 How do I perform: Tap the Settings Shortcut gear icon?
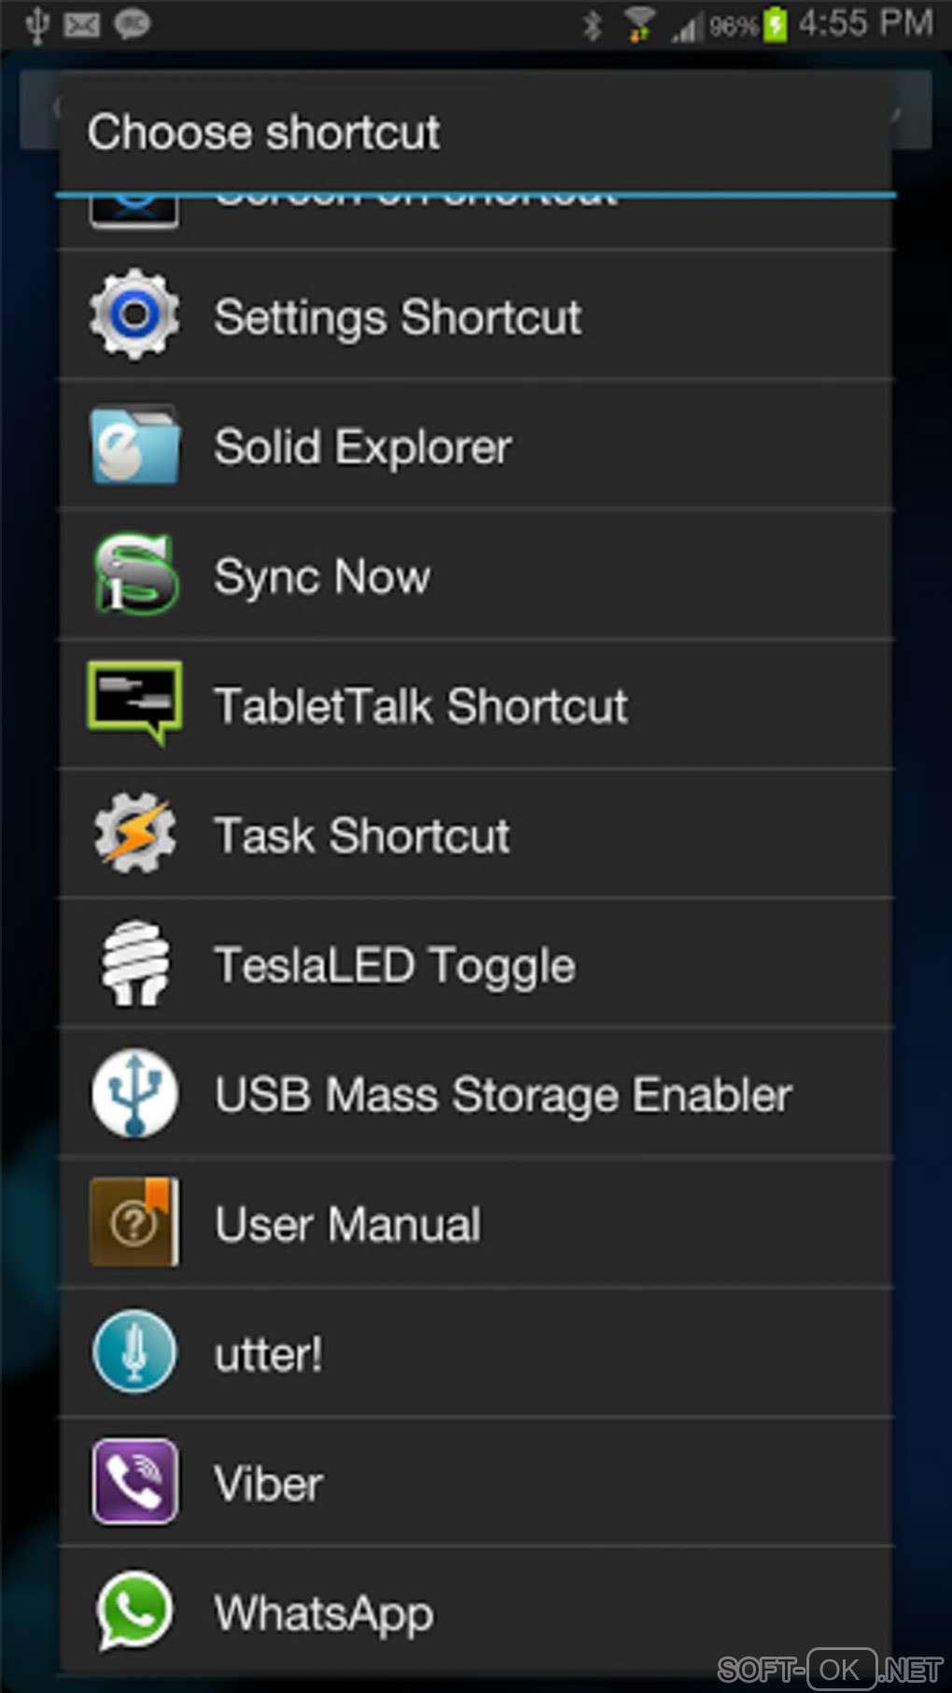[134, 315]
